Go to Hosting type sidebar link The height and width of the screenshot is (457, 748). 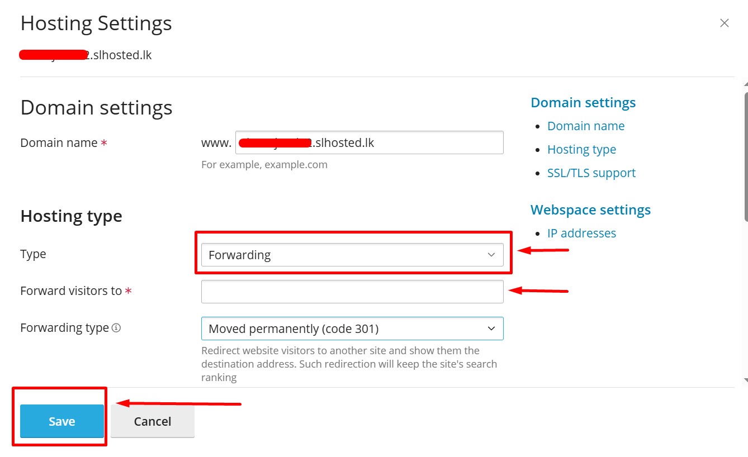[x=581, y=150]
